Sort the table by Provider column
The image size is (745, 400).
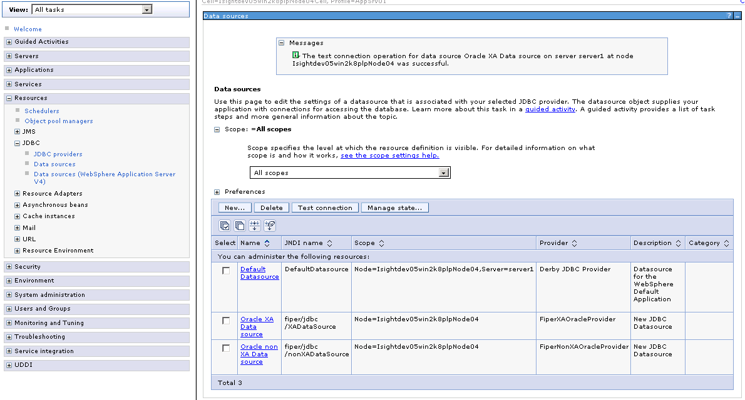pyautogui.click(x=574, y=243)
